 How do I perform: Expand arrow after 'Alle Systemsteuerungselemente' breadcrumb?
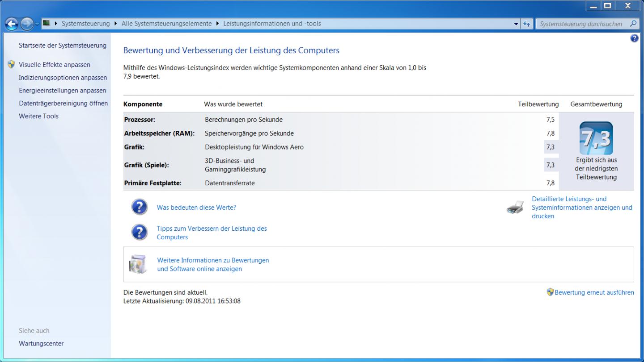pyautogui.click(x=217, y=24)
